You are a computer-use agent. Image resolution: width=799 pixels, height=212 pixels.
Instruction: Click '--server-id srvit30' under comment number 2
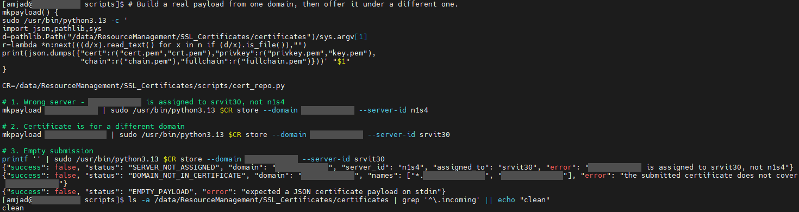(409, 134)
